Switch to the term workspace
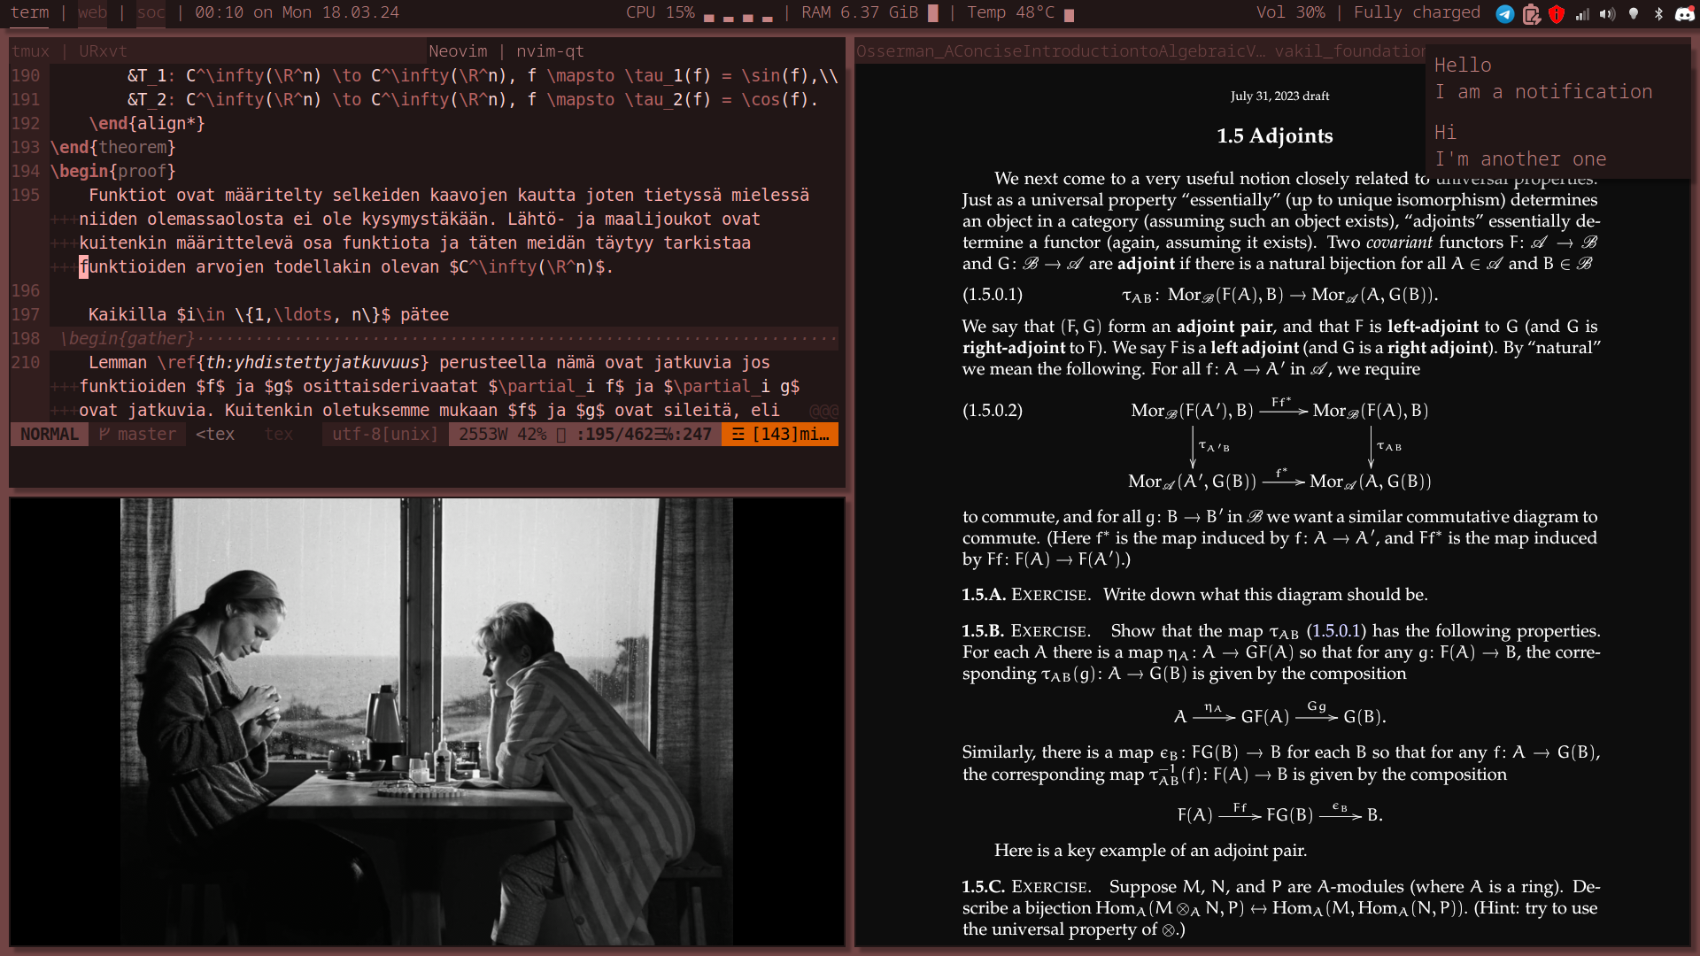1700x956 pixels. point(29,12)
